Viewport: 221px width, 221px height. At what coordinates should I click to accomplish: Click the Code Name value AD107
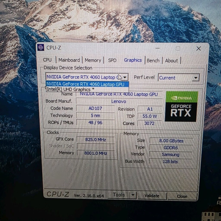95,108
